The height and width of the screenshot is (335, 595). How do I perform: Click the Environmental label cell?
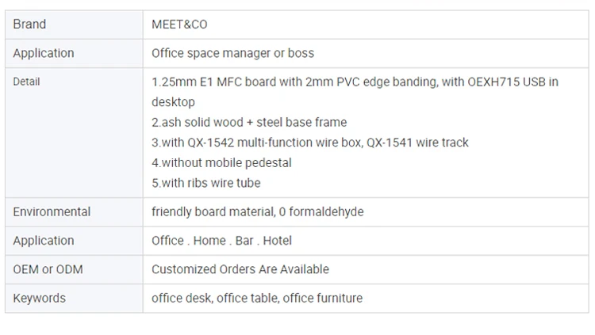pos(74,211)
